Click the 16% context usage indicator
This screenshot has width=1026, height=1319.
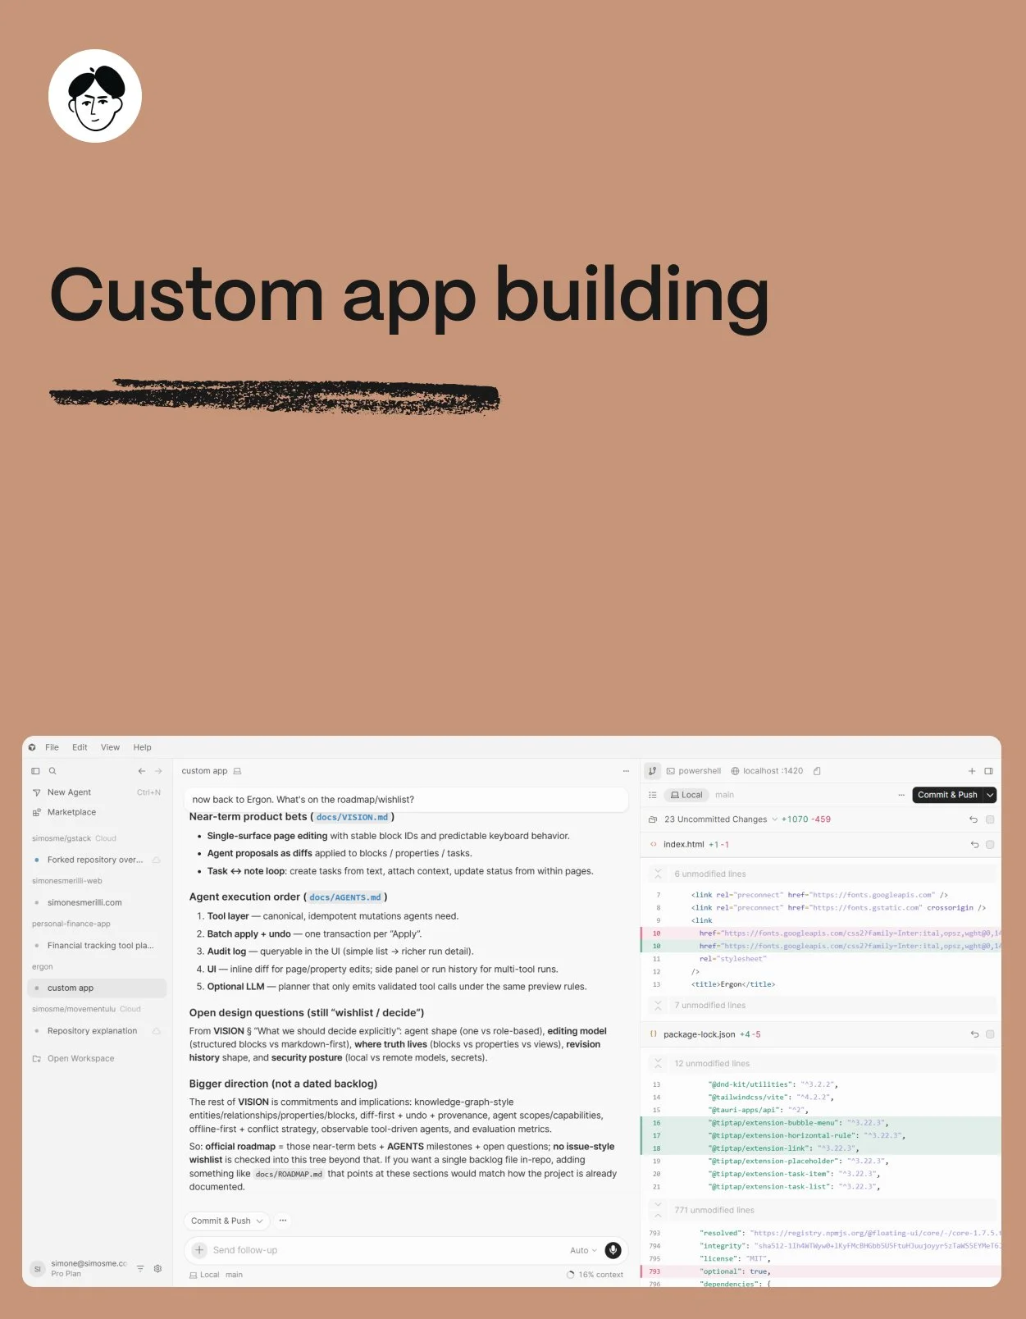pos(595,1275)
